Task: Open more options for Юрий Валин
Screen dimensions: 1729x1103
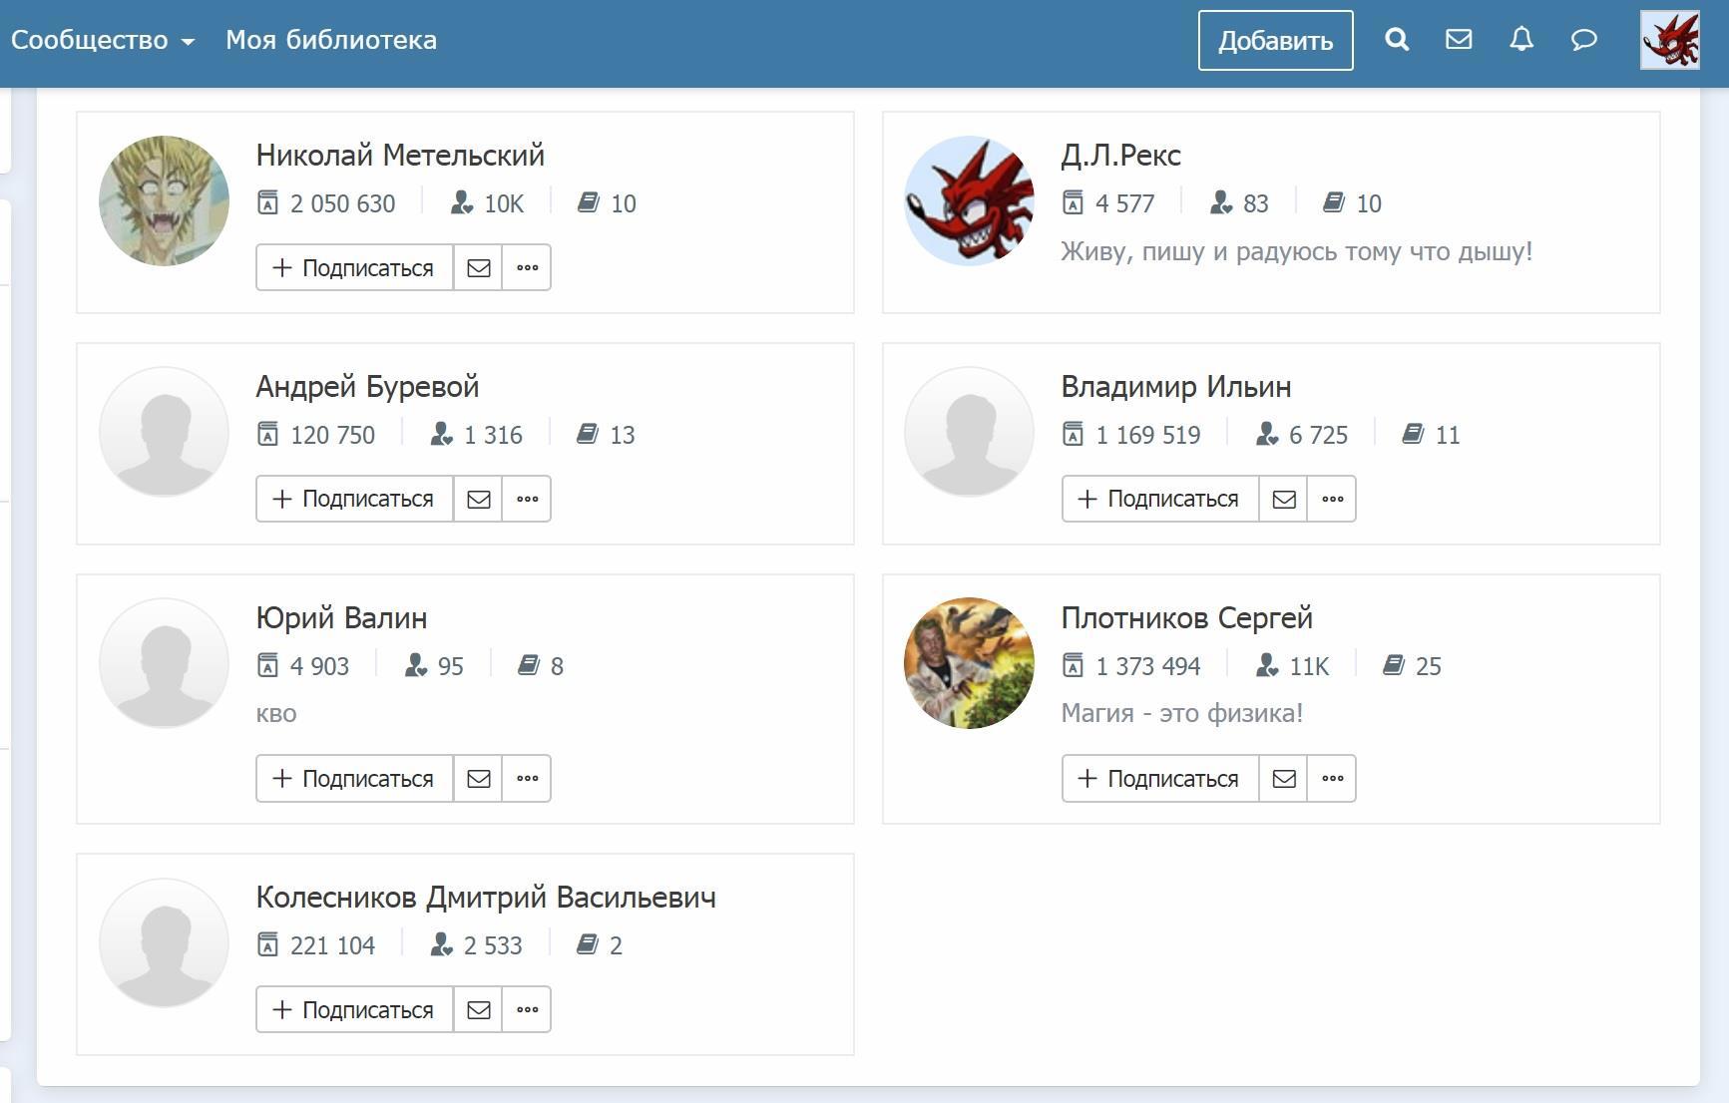Action: coord(527,778)
